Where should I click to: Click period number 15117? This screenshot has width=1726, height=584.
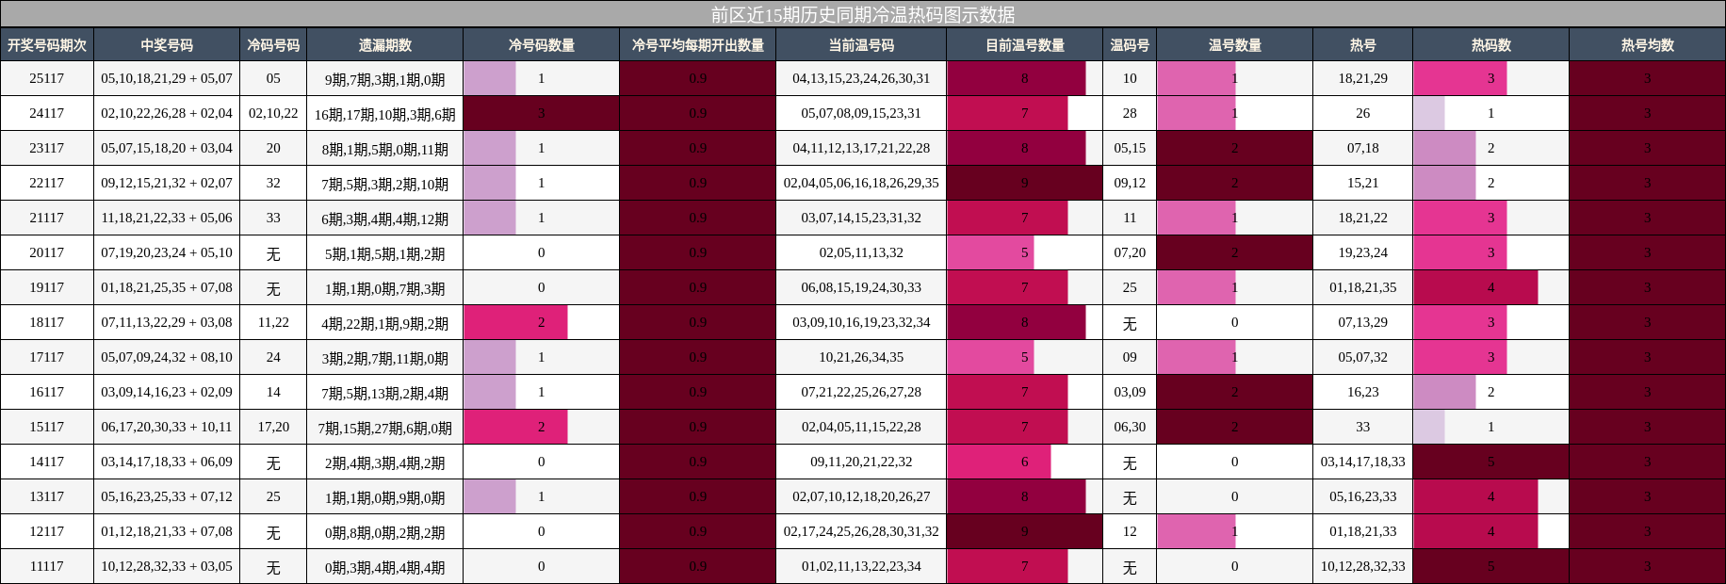47,427
